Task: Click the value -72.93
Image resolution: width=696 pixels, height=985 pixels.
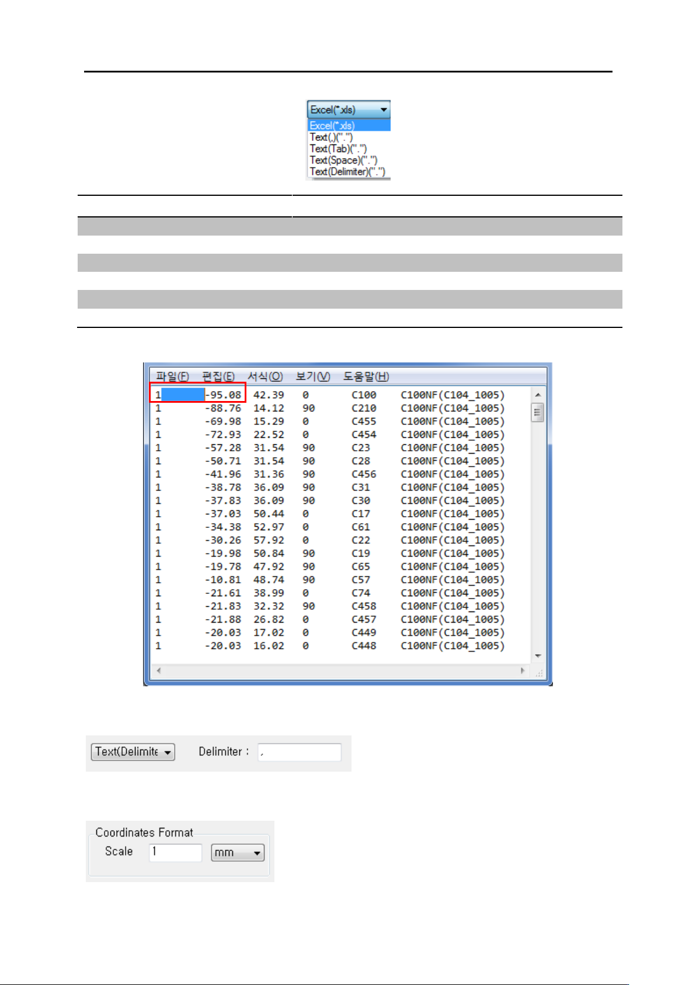Action: [x=223, y=435]
